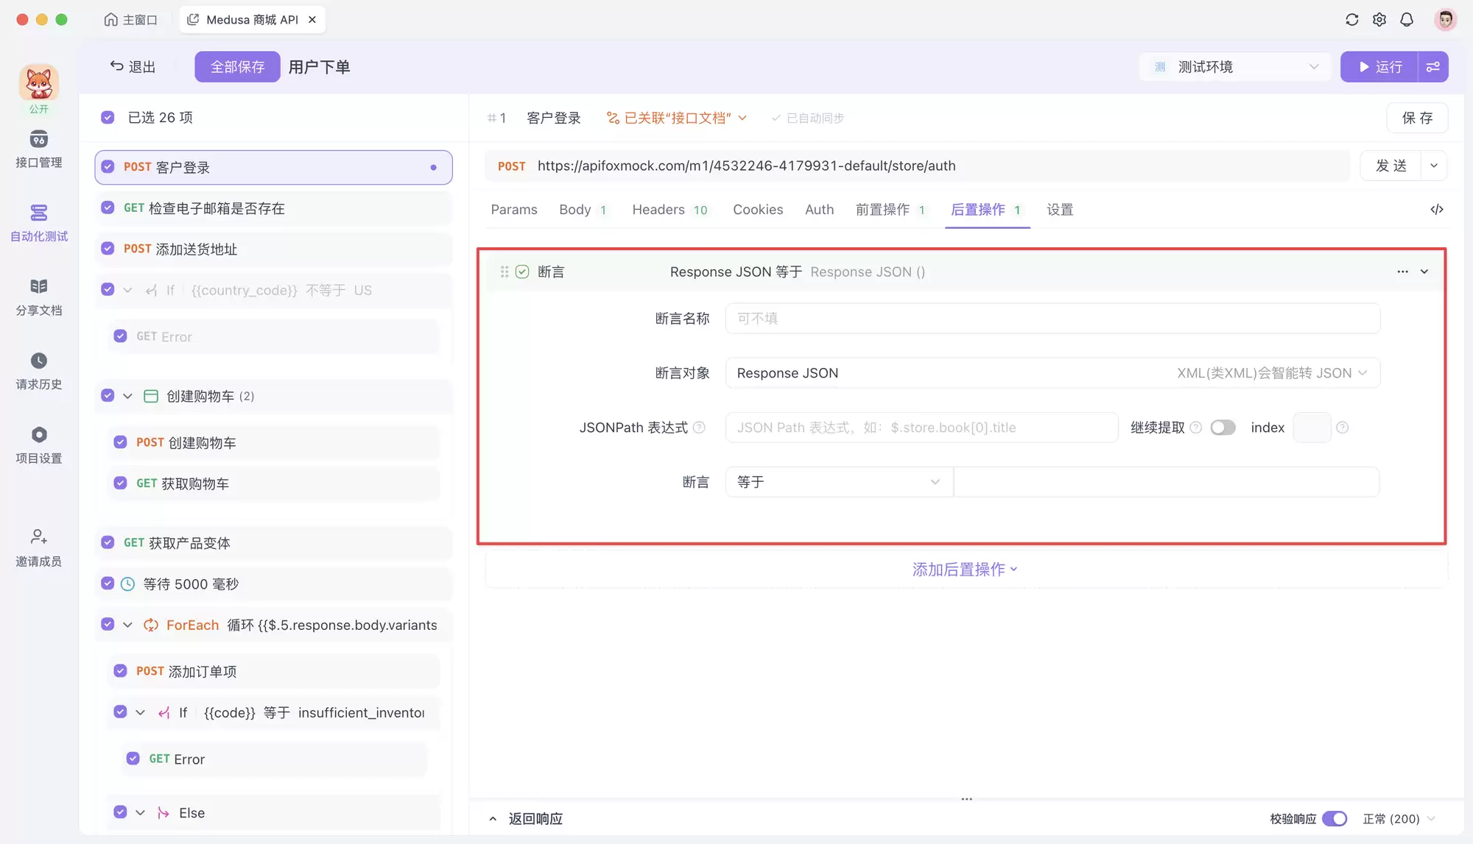The image size is (1473, 844).
Task: Click the 发送 button
Action: pos(1391,166)
